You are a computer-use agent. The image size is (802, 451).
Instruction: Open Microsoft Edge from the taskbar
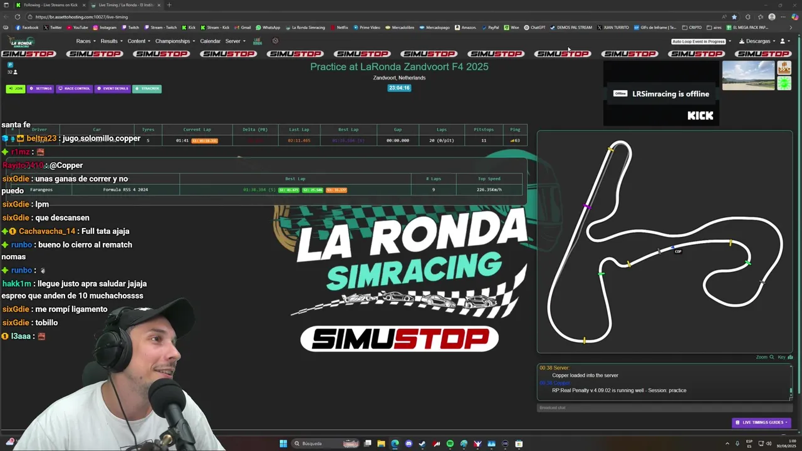pyautogui.click(x=395, y=443)
